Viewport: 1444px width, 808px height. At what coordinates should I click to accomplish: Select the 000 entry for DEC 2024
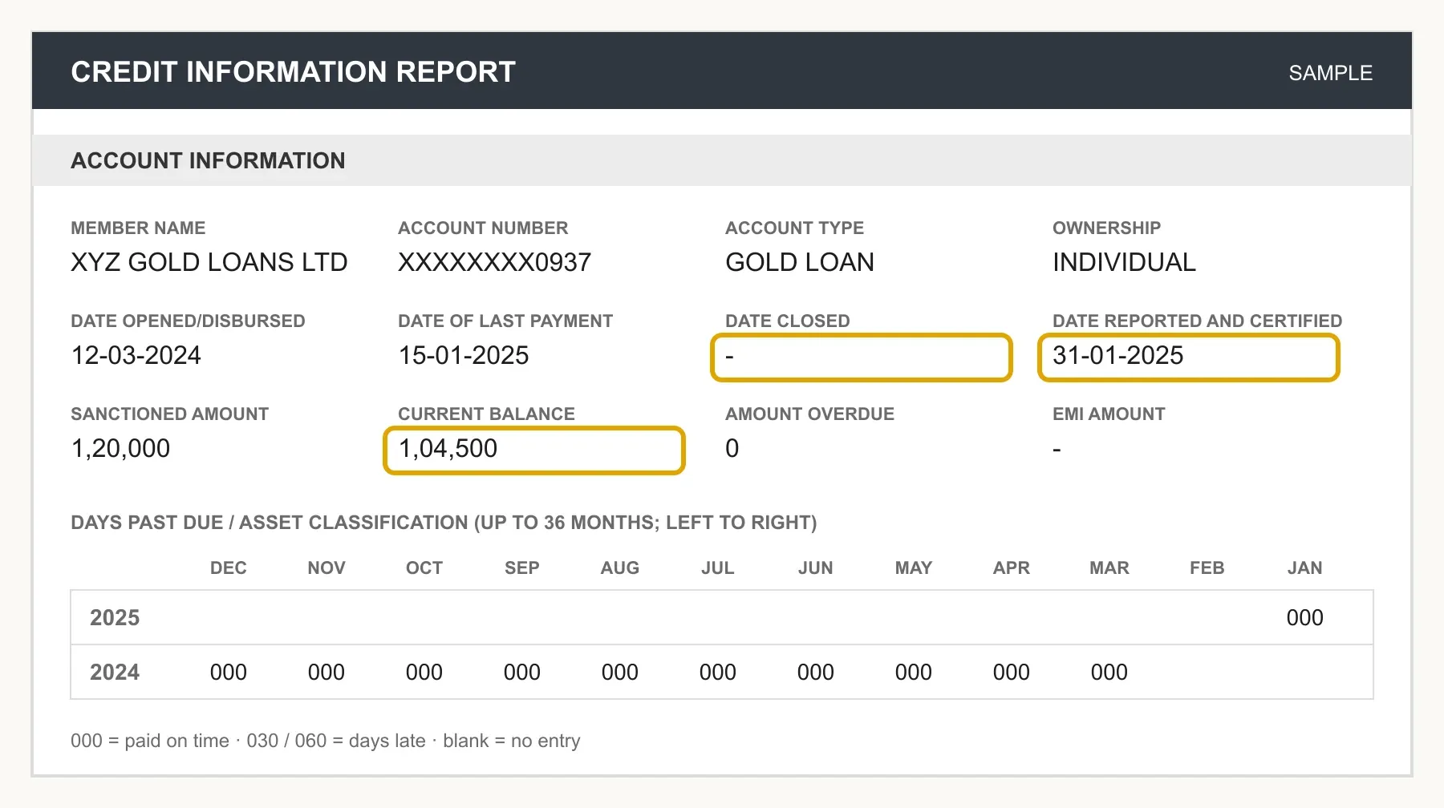[x=228, y=672]
